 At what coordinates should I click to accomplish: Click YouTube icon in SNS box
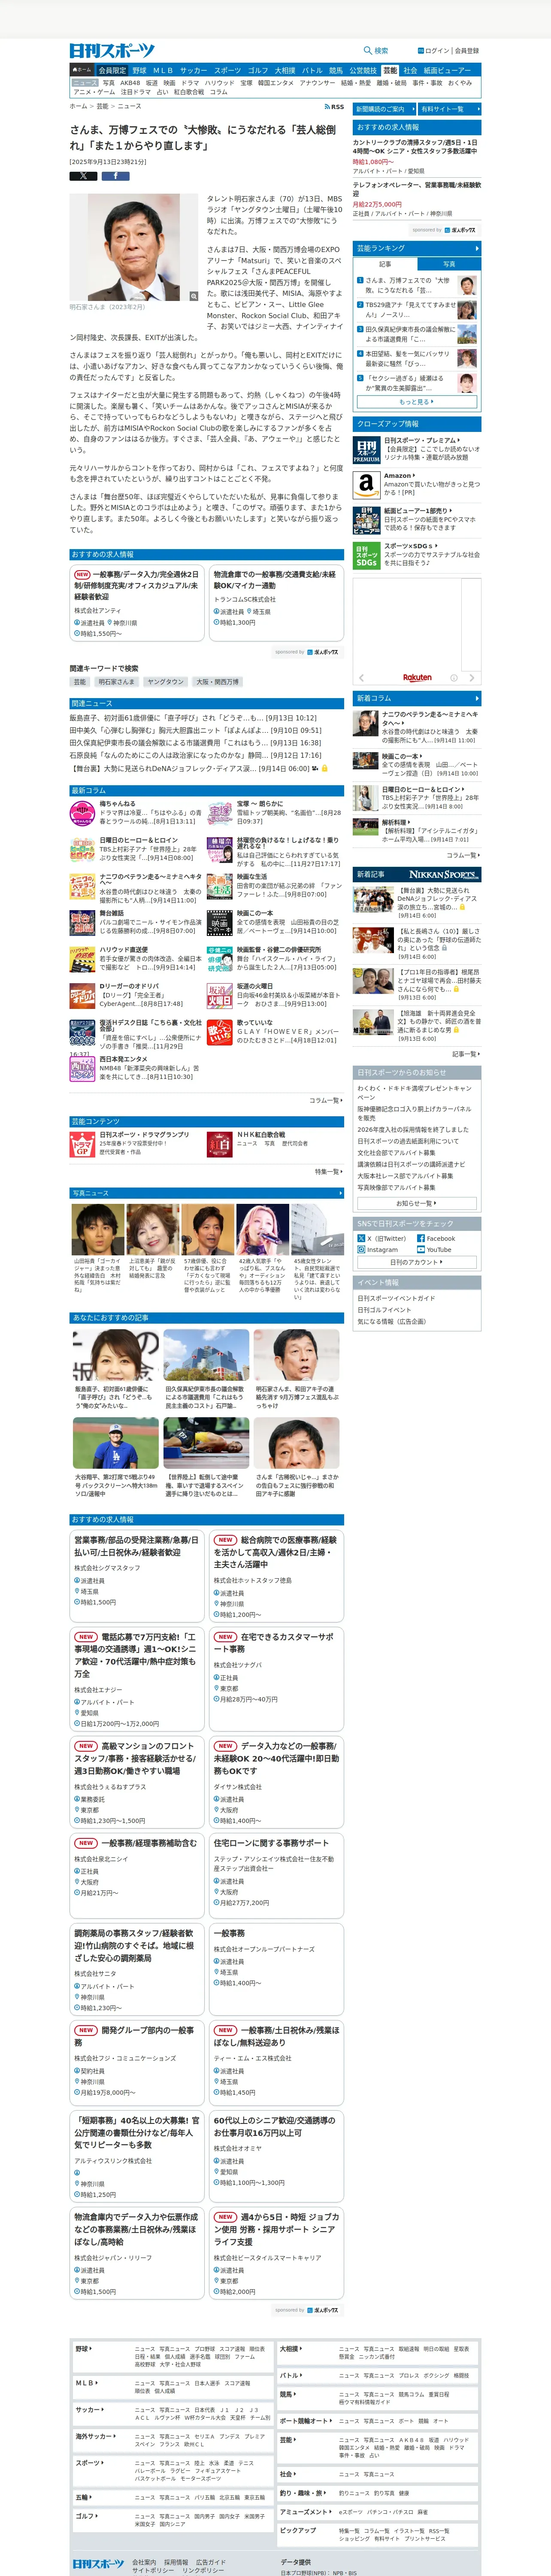coord(421,1249)
